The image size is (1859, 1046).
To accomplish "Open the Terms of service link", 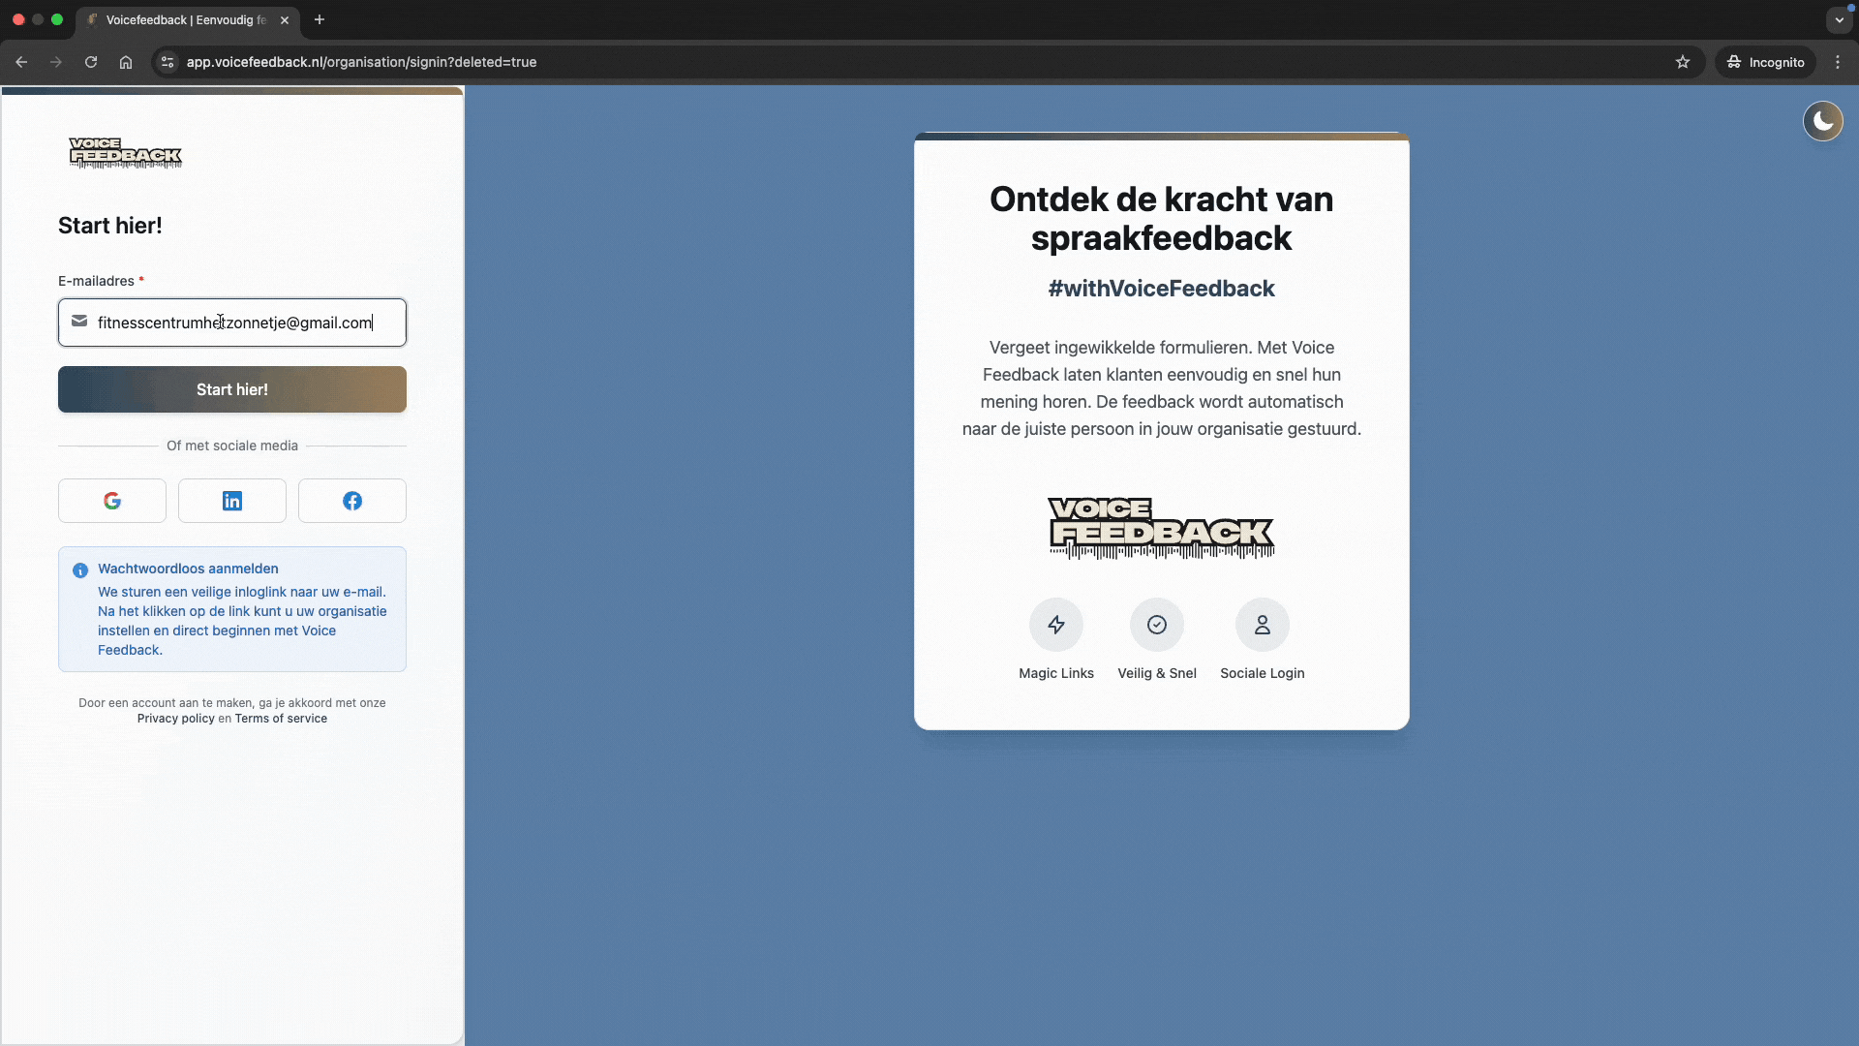I will point(281,719).
